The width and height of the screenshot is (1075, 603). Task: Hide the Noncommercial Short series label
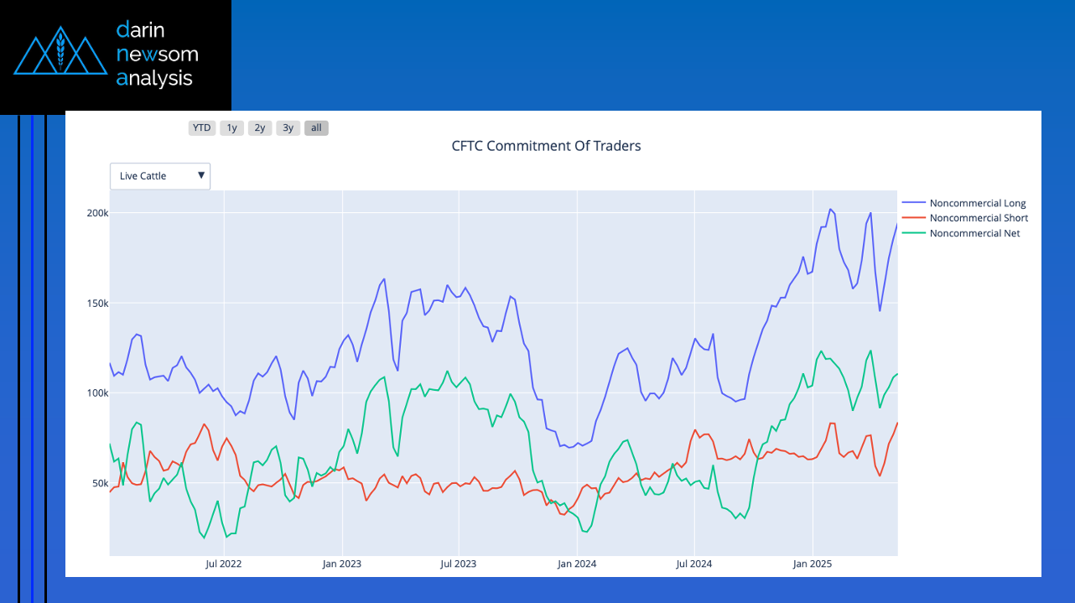(x=979, y=218)
